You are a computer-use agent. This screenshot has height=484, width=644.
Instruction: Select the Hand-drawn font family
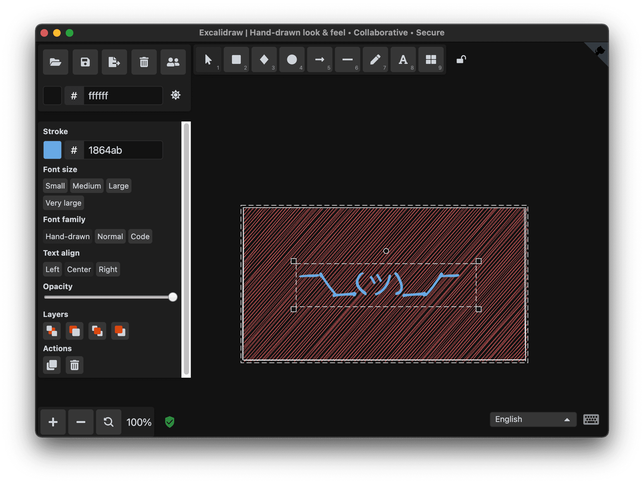coord(68,236)
